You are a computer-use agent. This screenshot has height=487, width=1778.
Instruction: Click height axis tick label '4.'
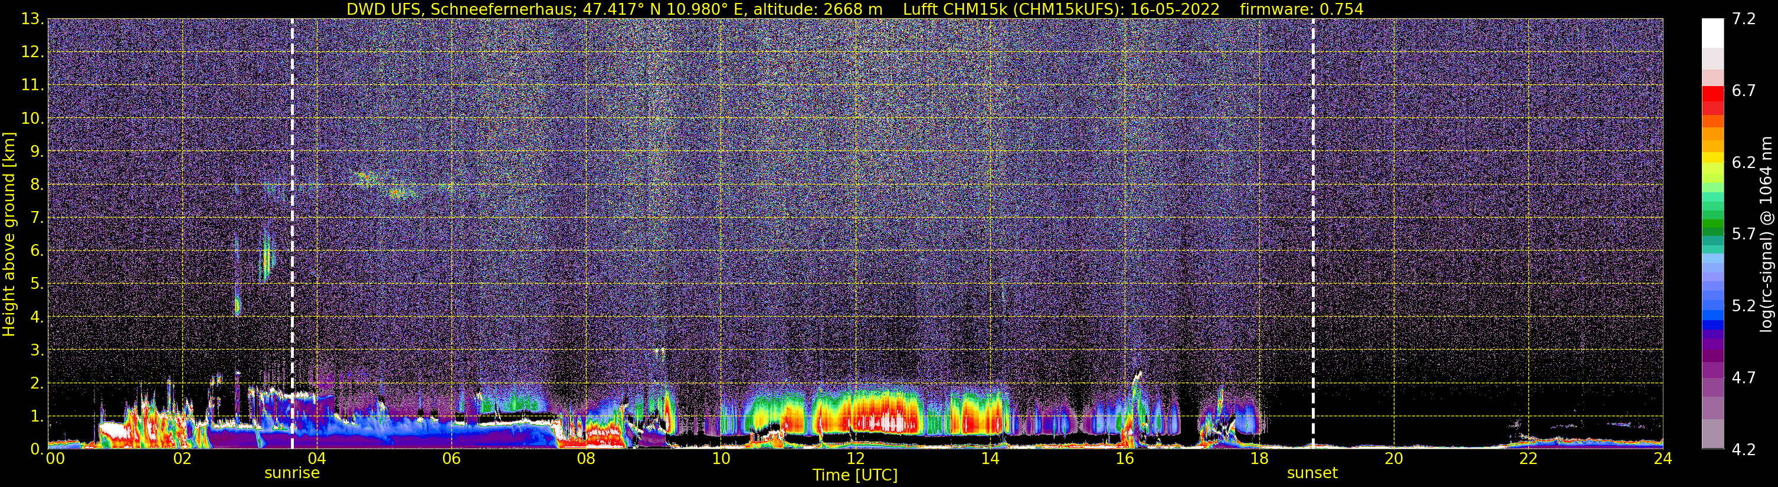(37, 317)
